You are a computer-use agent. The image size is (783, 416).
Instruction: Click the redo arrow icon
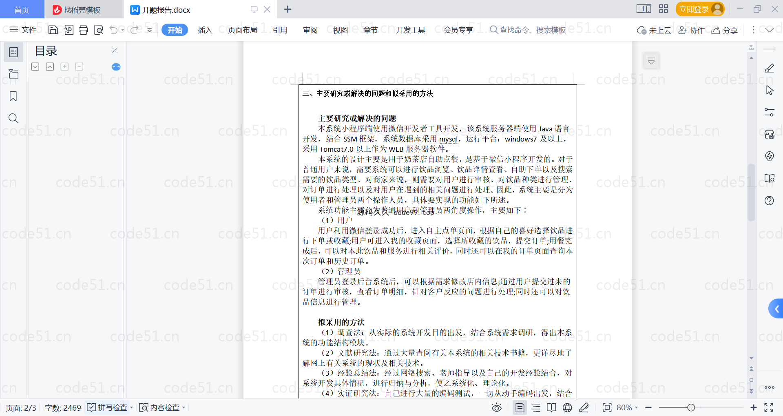point(134,30)
